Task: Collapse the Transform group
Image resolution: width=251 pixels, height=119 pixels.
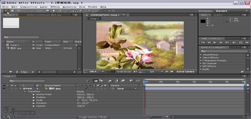Action: 25,92
